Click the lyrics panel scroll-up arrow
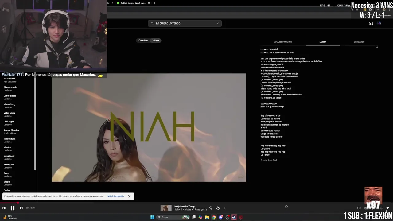The height and width of the screenshot is (221, 393). pyautogui.click(x=377, y=47)
